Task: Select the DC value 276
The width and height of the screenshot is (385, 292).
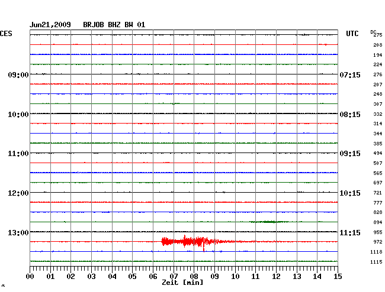Action: pos(378,74)
